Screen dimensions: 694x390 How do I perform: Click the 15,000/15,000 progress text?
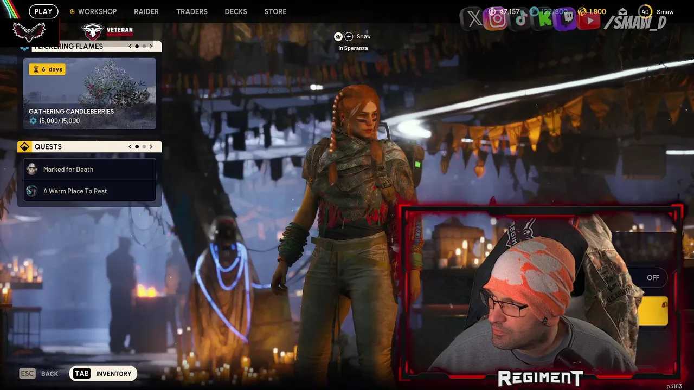(x=59, y=121)
